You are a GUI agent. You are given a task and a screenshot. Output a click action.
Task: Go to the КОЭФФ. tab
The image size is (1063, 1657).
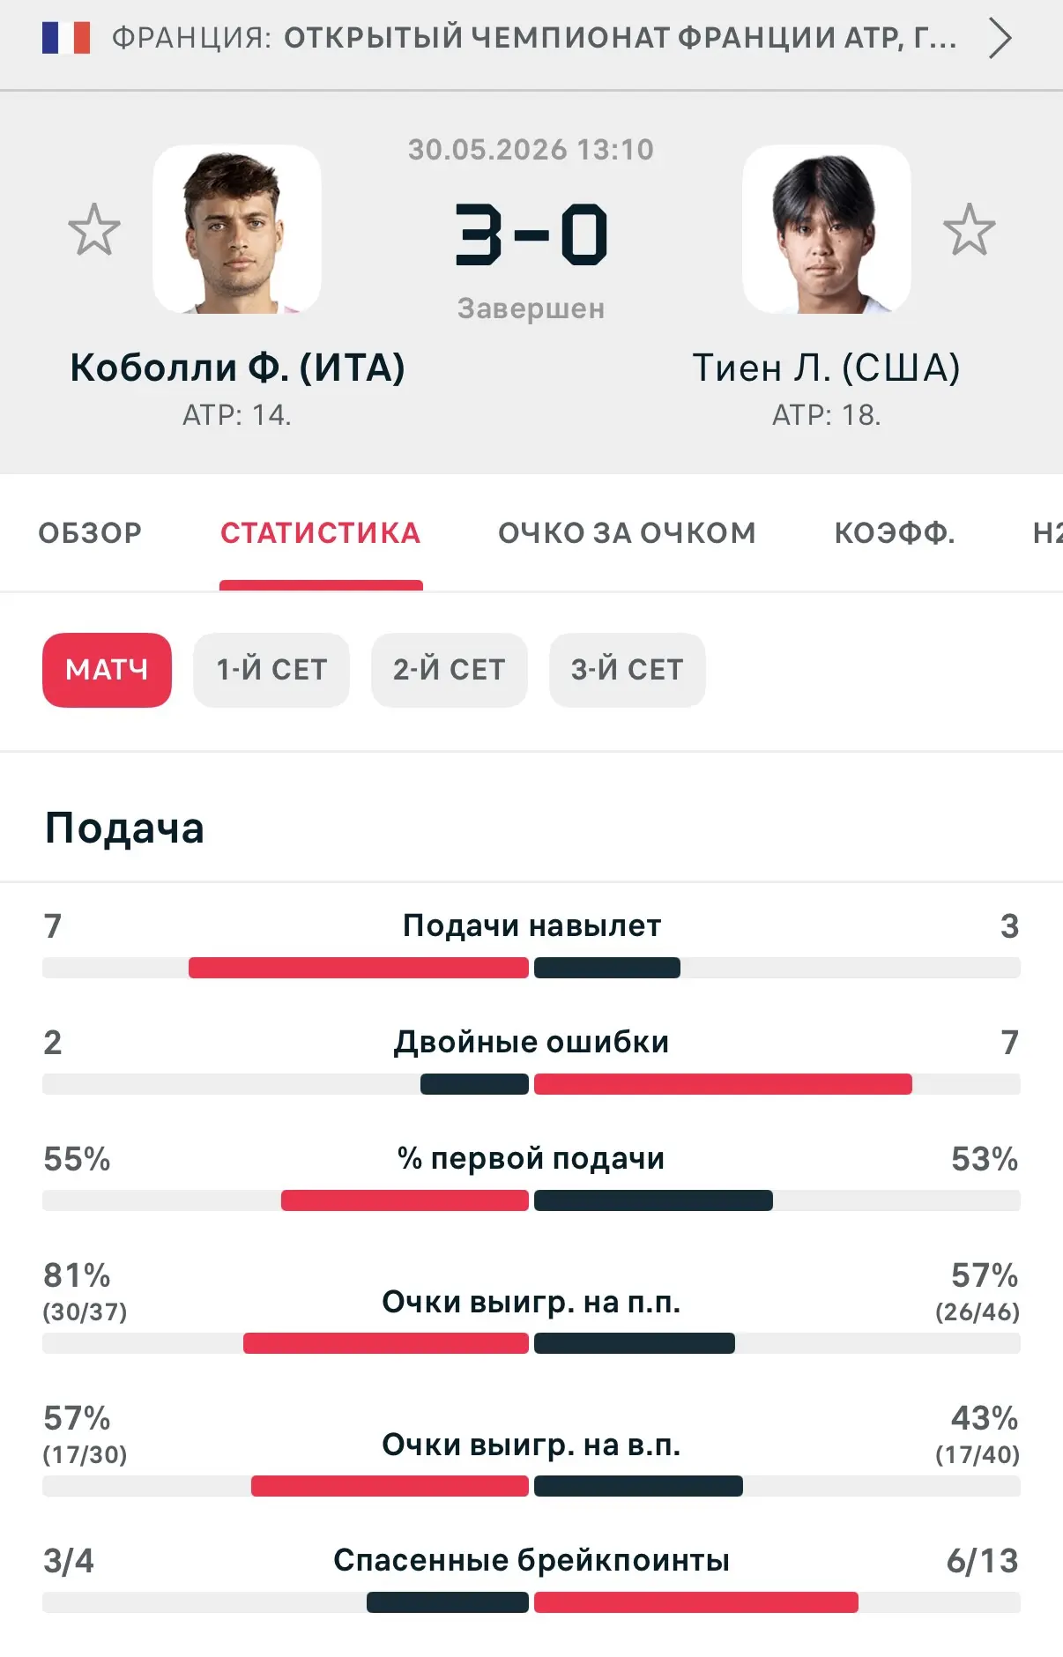pos(895,532)
